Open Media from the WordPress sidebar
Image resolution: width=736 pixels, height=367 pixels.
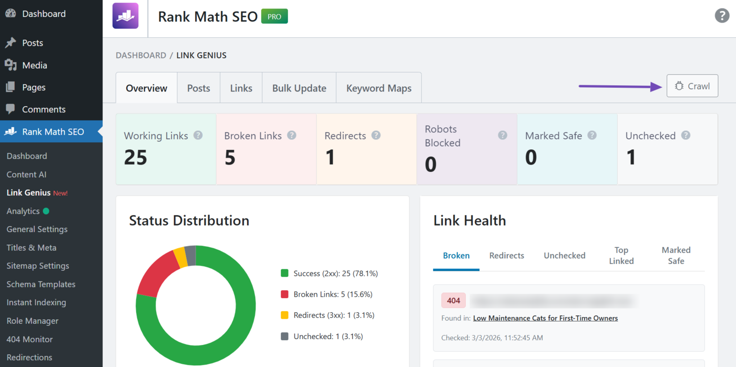[34, 65]
